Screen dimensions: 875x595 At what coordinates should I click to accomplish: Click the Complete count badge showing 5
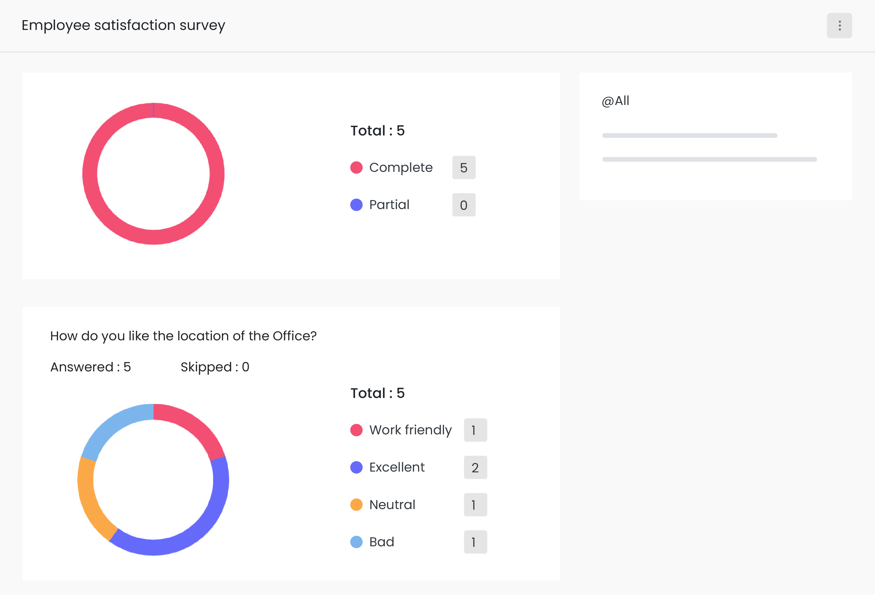click(463, 167)
